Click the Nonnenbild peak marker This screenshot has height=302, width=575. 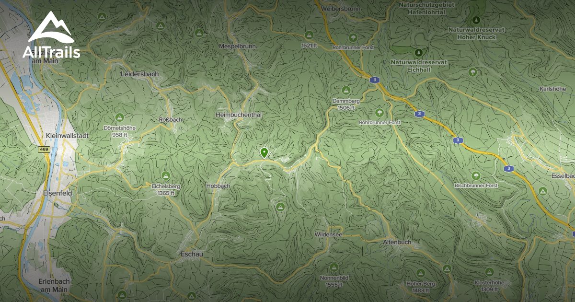pyautogui.click(x=333, y=267)
